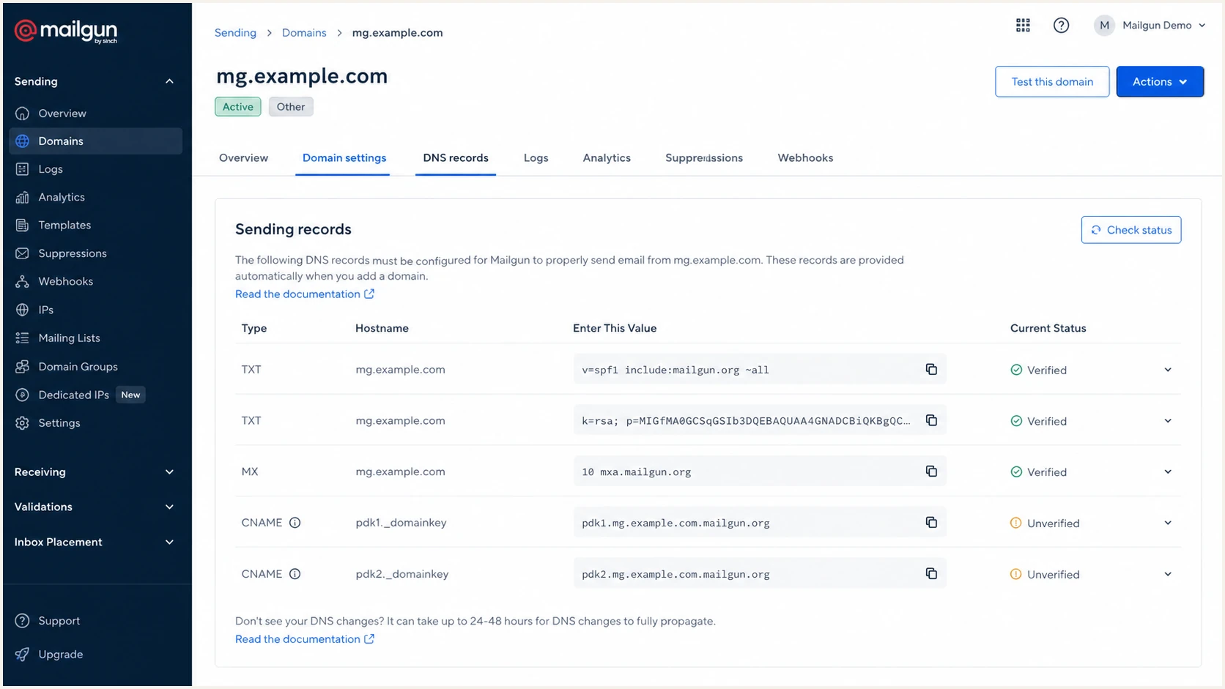Open the bottom Read the documentation link
This screenshot has height=689, width=1225.
pos(305,639)
